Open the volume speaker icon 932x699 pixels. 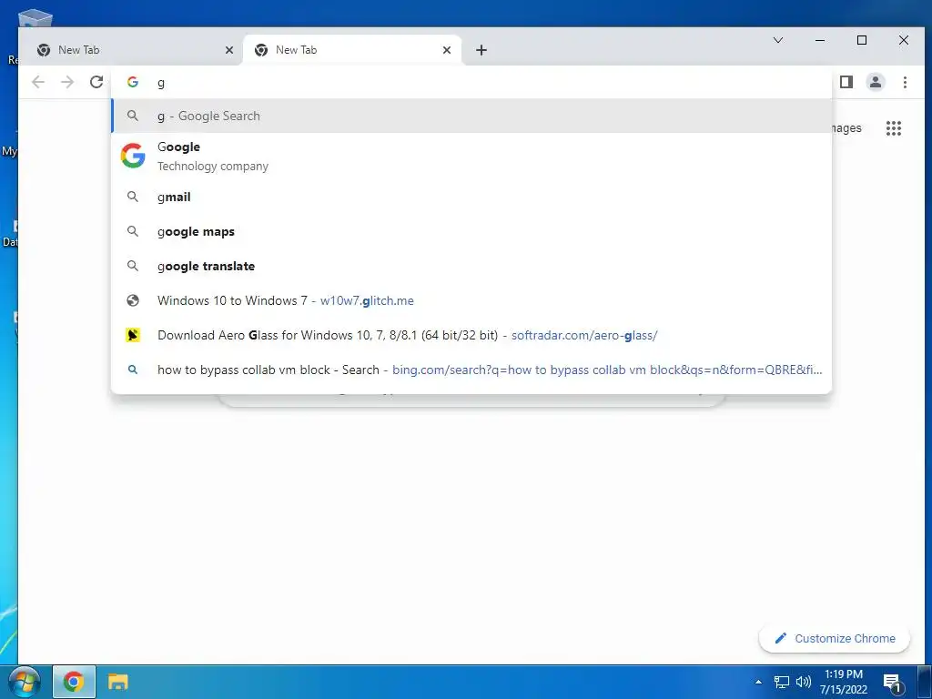[x=804, y=682]
